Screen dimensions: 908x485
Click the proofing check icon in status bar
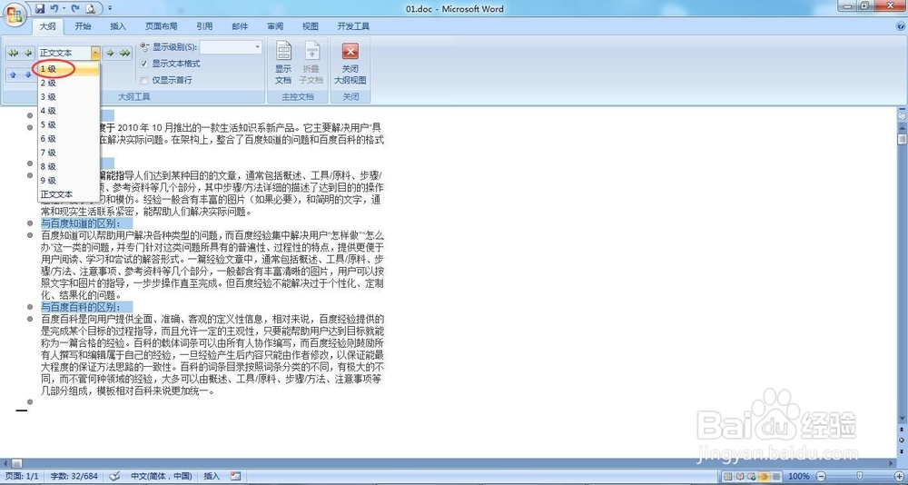114,476
